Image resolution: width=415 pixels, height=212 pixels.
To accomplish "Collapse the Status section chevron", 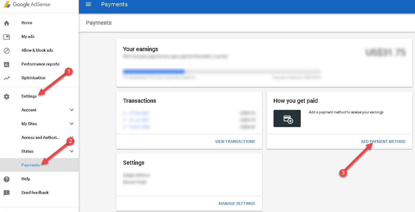I will pyautogui.click(x=71, y=151).
